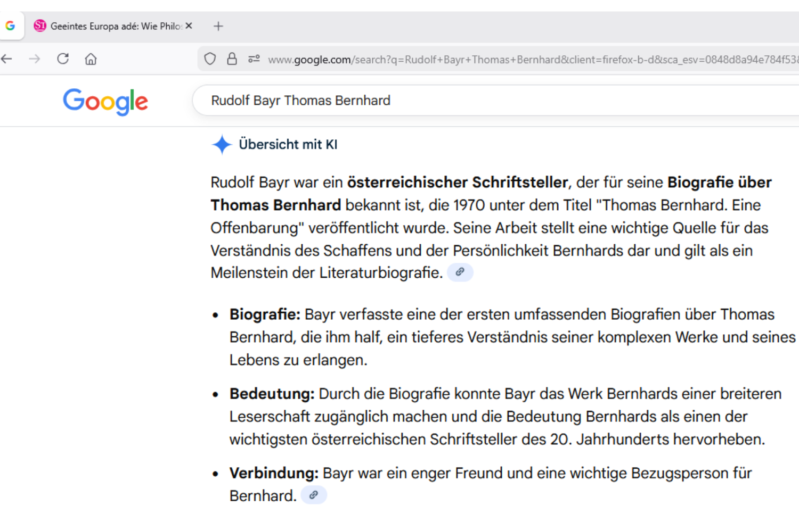
Task: Click the Google logo to go home
Action: (105, 101)
